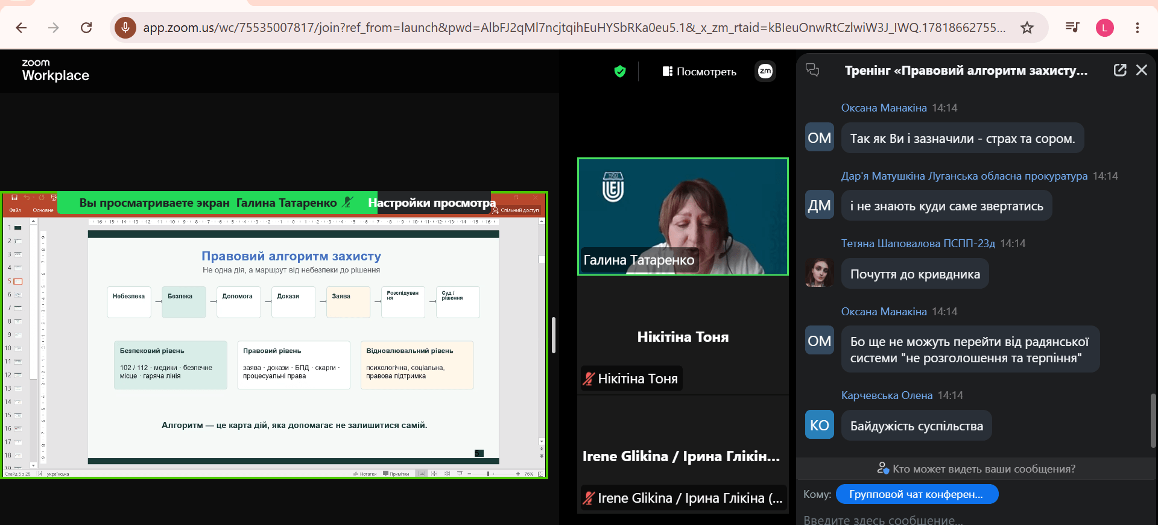Screen dimensions: 1158x525
Task: Select slide 16 thumbnail in shared PowerPoint
Action: click(x=18, y=429)
